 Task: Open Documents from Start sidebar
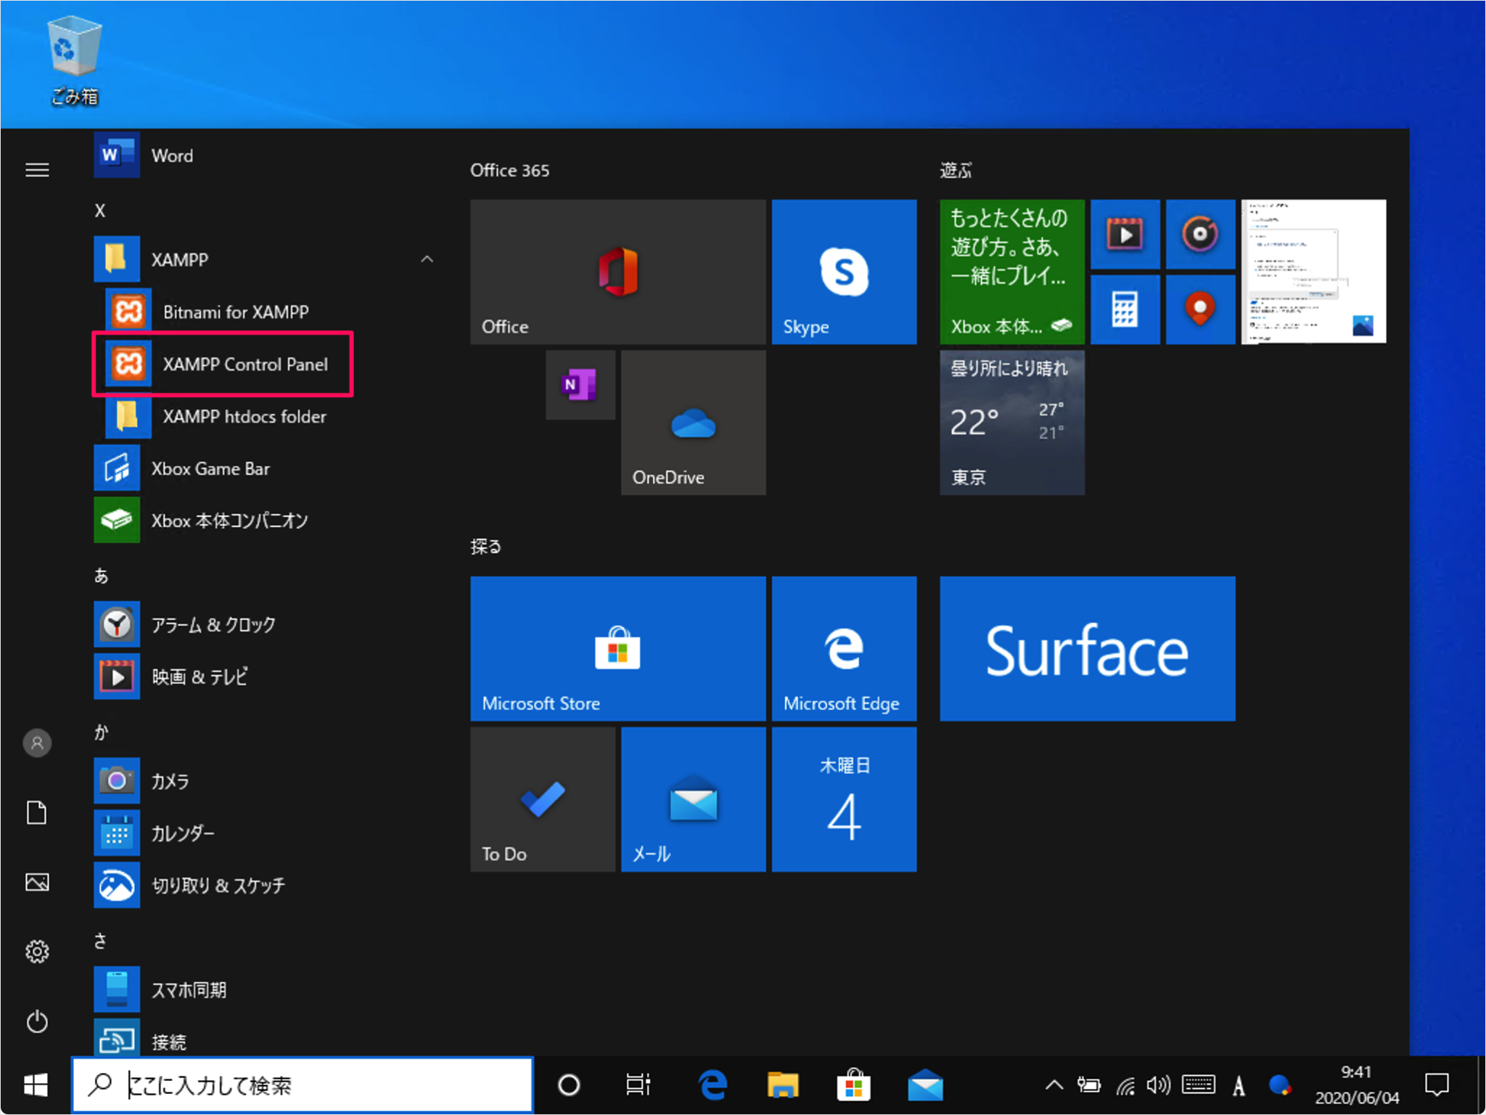[x=37, y=812]
